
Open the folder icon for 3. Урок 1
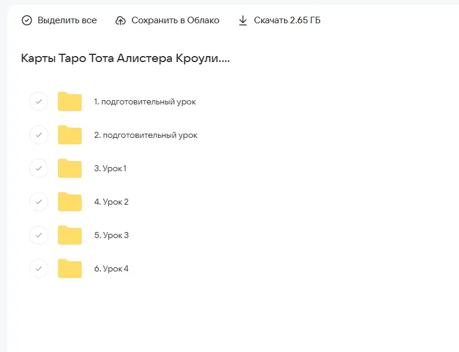coord(70,169)
